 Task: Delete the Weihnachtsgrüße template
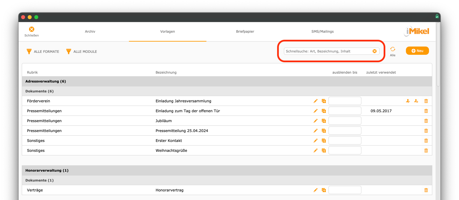pos(426,150)
